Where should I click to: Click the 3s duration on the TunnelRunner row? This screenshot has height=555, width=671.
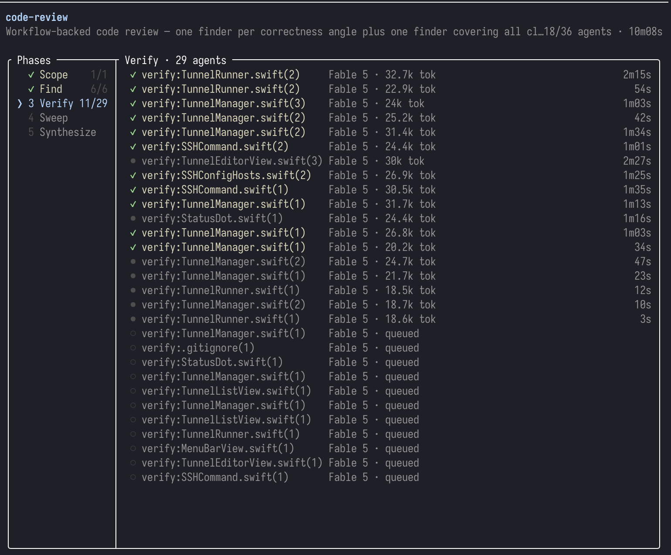point(646,319)
